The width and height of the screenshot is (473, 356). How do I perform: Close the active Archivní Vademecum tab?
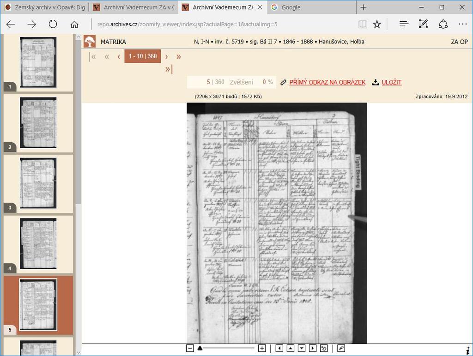260,7
